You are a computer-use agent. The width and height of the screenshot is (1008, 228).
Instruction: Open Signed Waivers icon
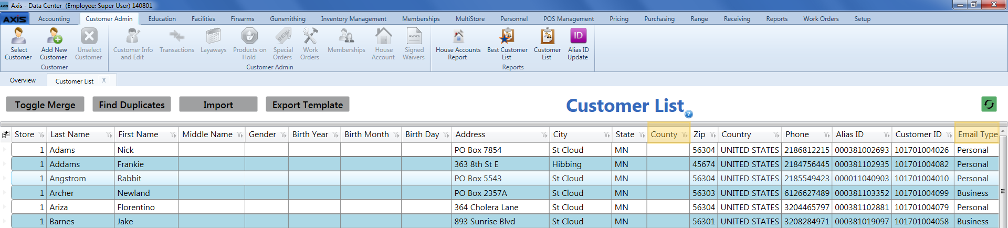click(x=414, y=44)
